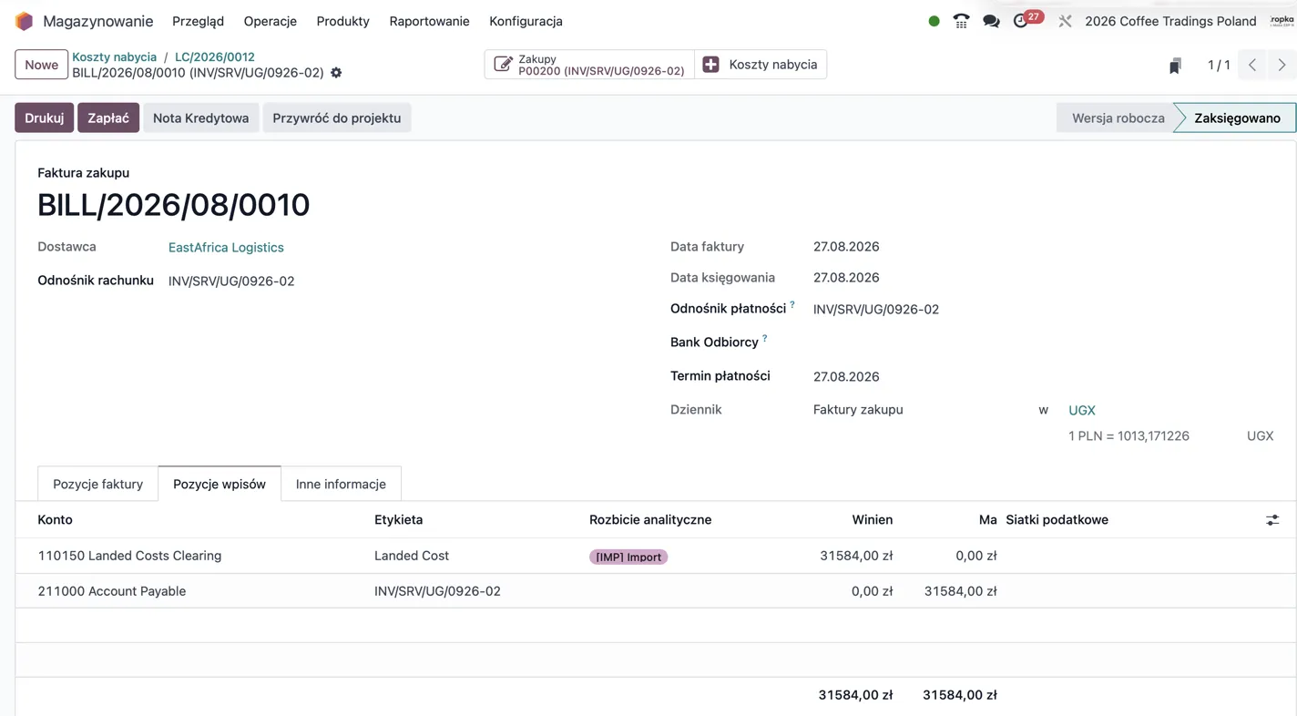Open the Zakupy P00200 smart button

click(589, 65)
